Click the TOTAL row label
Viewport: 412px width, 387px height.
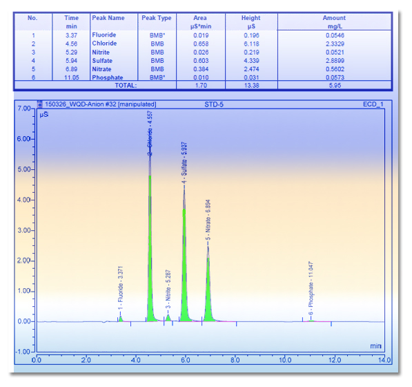pos(126,86)
